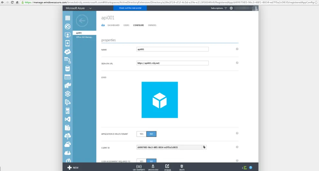
Task: Open the All Items grid icon in sidebar
Action: tap(68, 18)
